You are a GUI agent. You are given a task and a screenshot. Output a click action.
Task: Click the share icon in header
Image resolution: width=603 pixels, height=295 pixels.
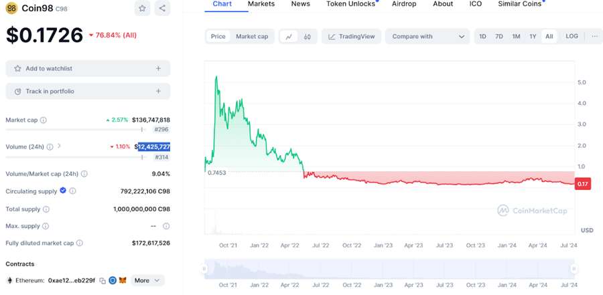(162, 8)
